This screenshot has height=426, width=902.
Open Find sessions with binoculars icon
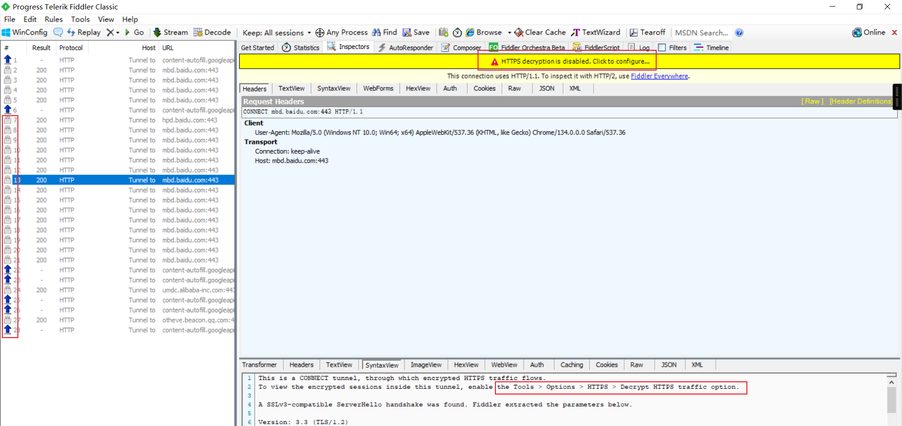(x=384, y=32)
